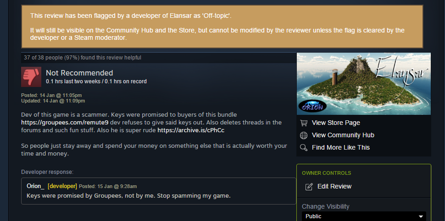The height and width of the screenshot is (221, 445).
Task: Click the red thumbs-down Not Recommended icon
Action: (31, 77)
